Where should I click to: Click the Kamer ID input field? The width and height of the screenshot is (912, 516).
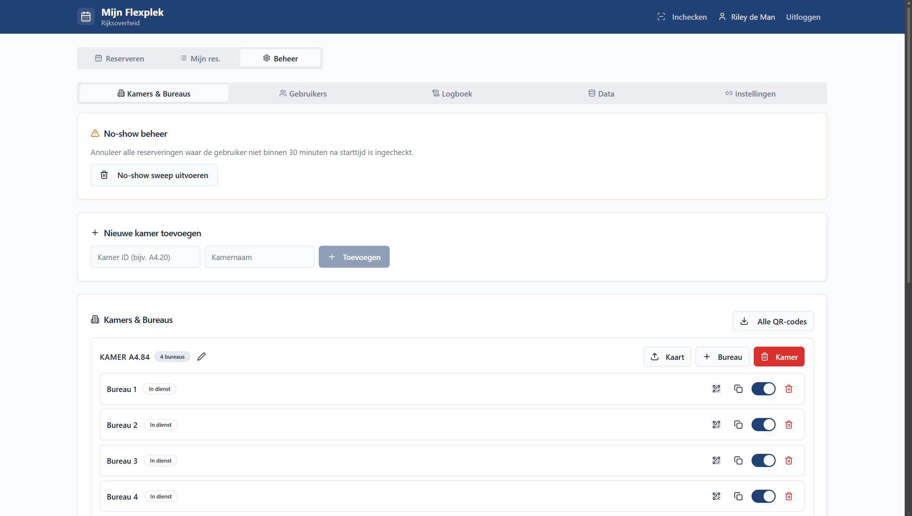click(145, 257)
